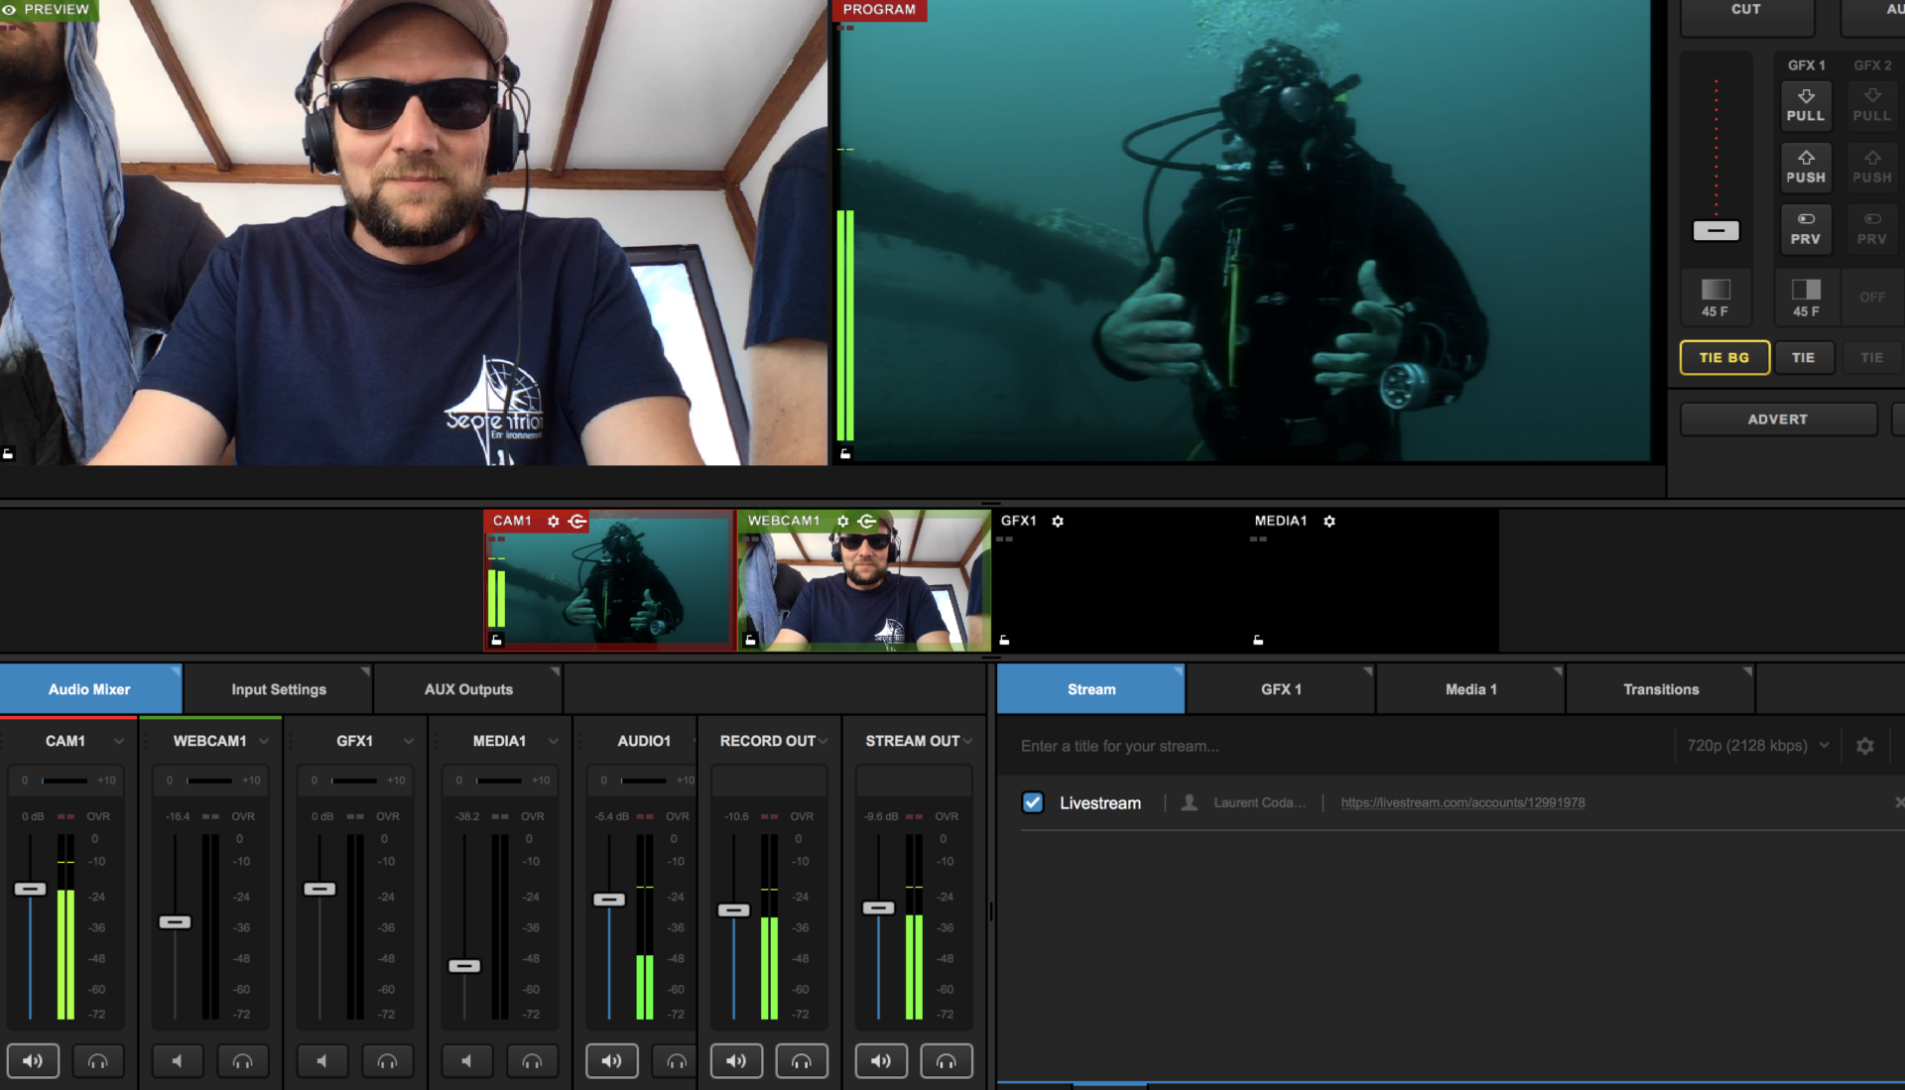Toggle the TIE BG button

1724,357
